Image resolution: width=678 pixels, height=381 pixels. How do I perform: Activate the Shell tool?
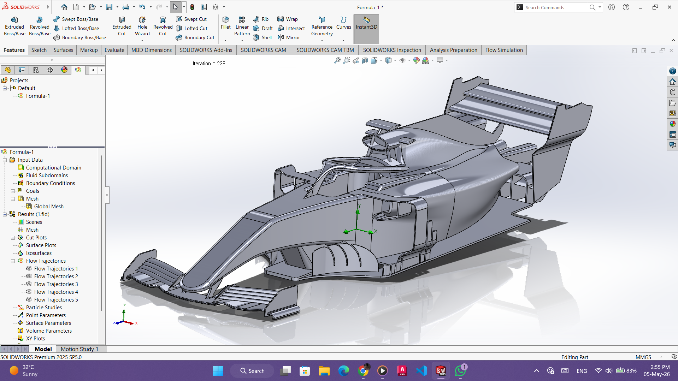(x=262, y=37)
